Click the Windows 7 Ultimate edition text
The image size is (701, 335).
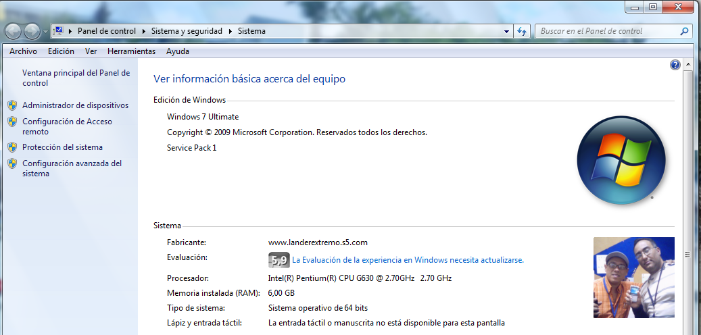(x=203, y=117)
